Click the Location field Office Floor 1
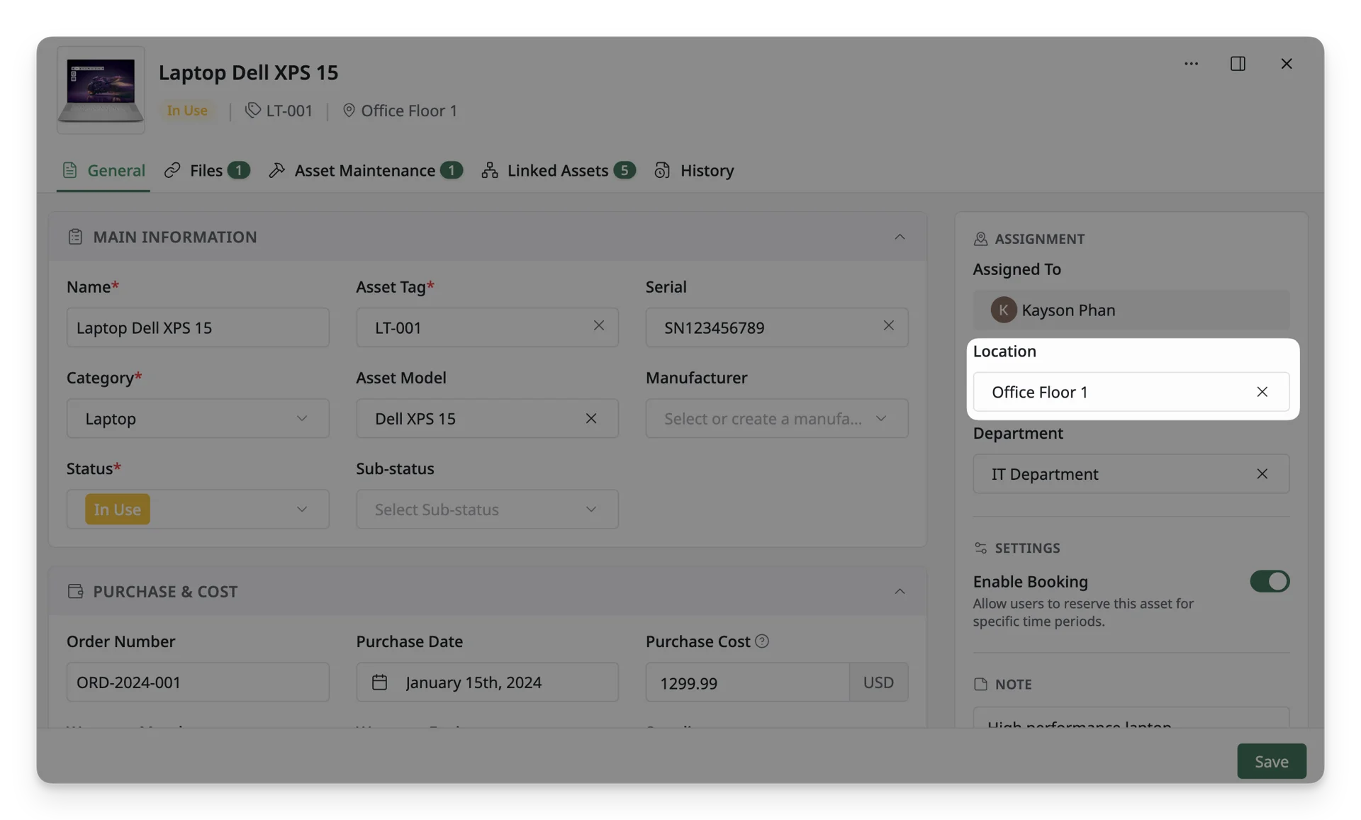 point(1131,392)
